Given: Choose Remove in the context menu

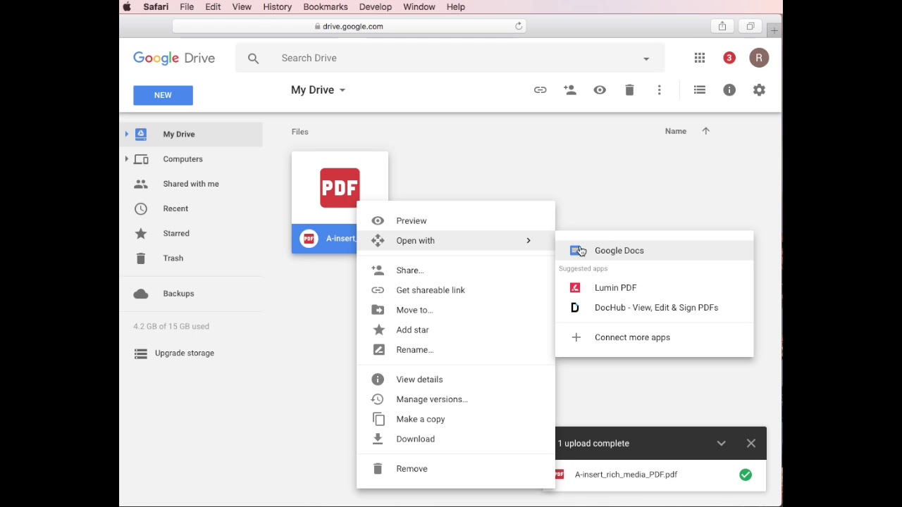Looking at the screenshot, I should (456, 469).
